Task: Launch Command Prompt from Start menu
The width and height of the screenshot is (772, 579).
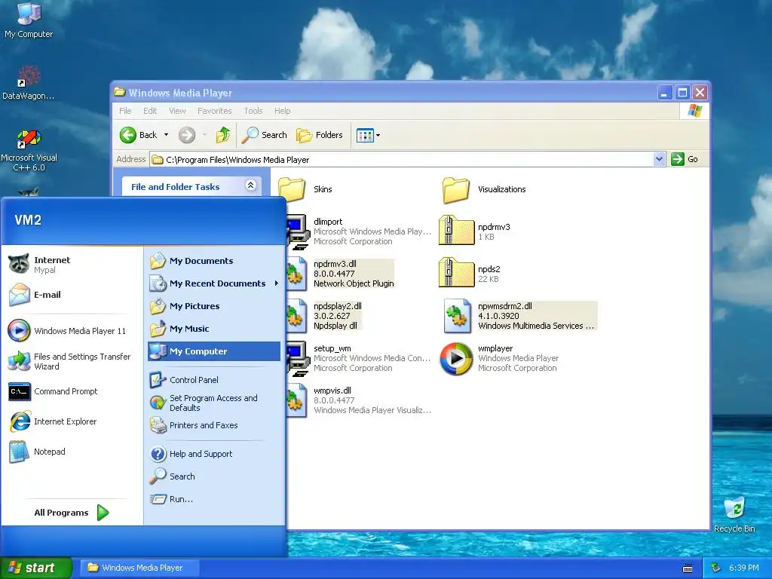Action: [x=54, y=391]
